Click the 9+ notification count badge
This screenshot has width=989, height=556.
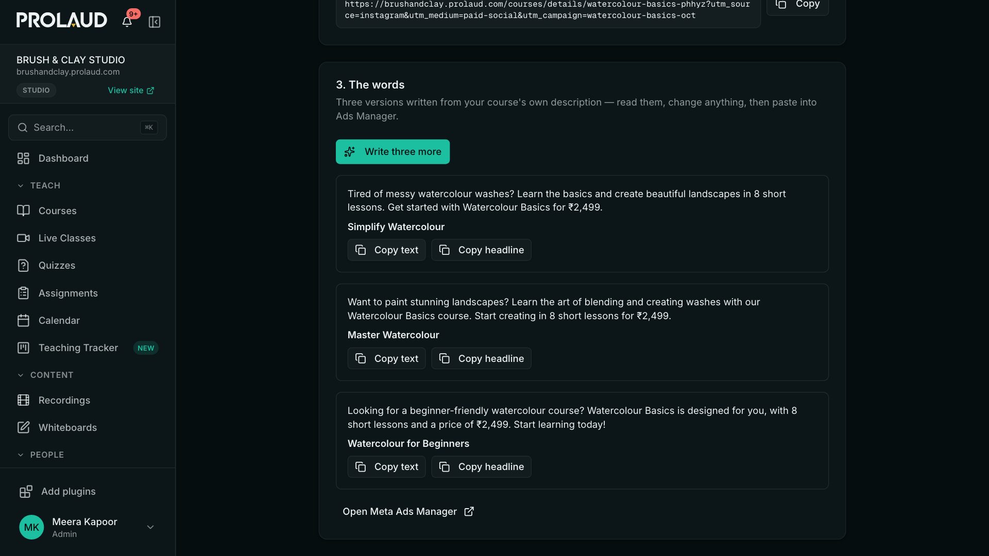[x=133, y=14]
